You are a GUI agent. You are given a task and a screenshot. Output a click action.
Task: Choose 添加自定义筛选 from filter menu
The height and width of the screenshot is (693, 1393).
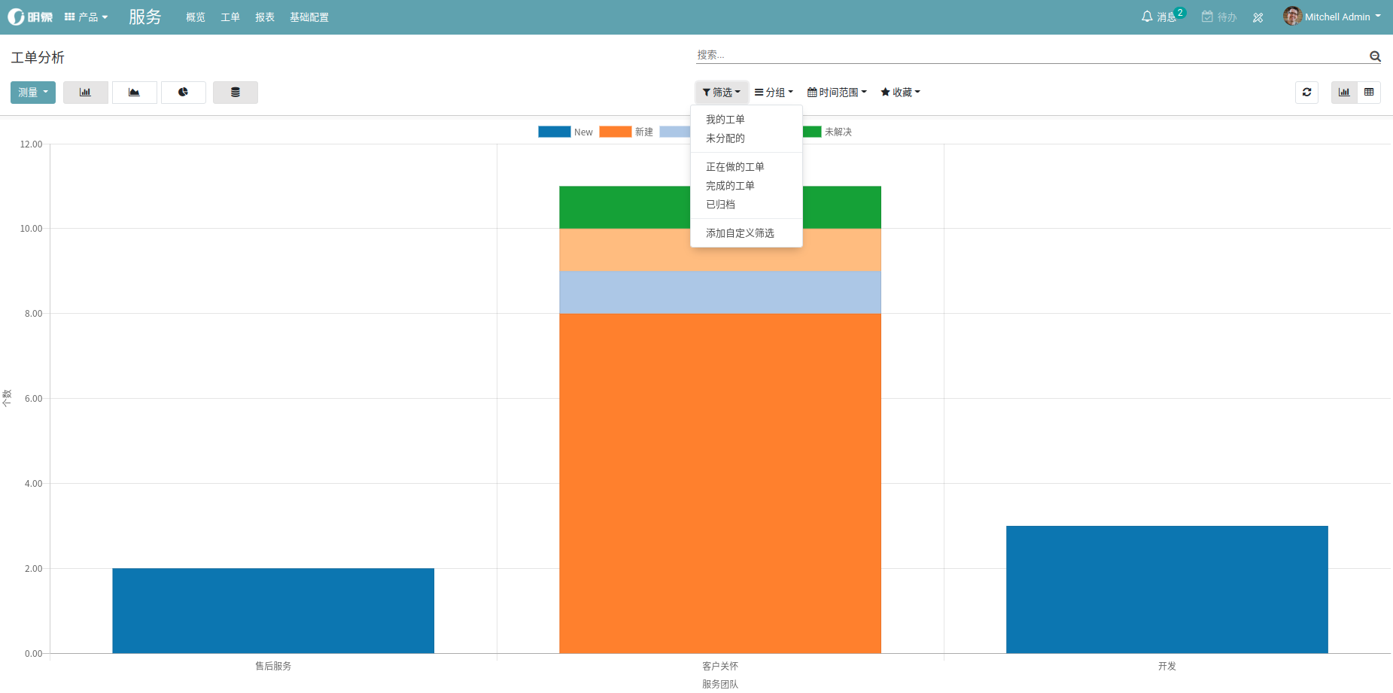tap(740, 233)
